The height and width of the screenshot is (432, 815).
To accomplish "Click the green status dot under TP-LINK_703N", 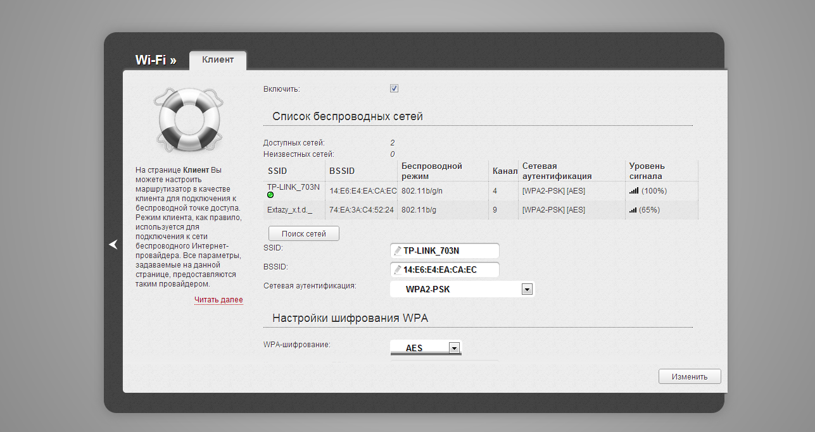I will click(270, 195).
